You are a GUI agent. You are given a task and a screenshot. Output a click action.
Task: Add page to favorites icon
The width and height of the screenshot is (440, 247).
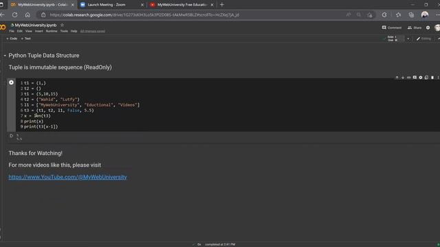coord(370,15)
